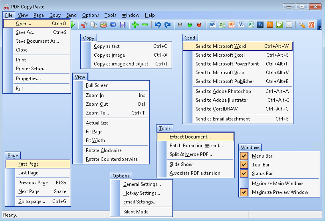Select Fit Width in View menu

tap(111, 140)
